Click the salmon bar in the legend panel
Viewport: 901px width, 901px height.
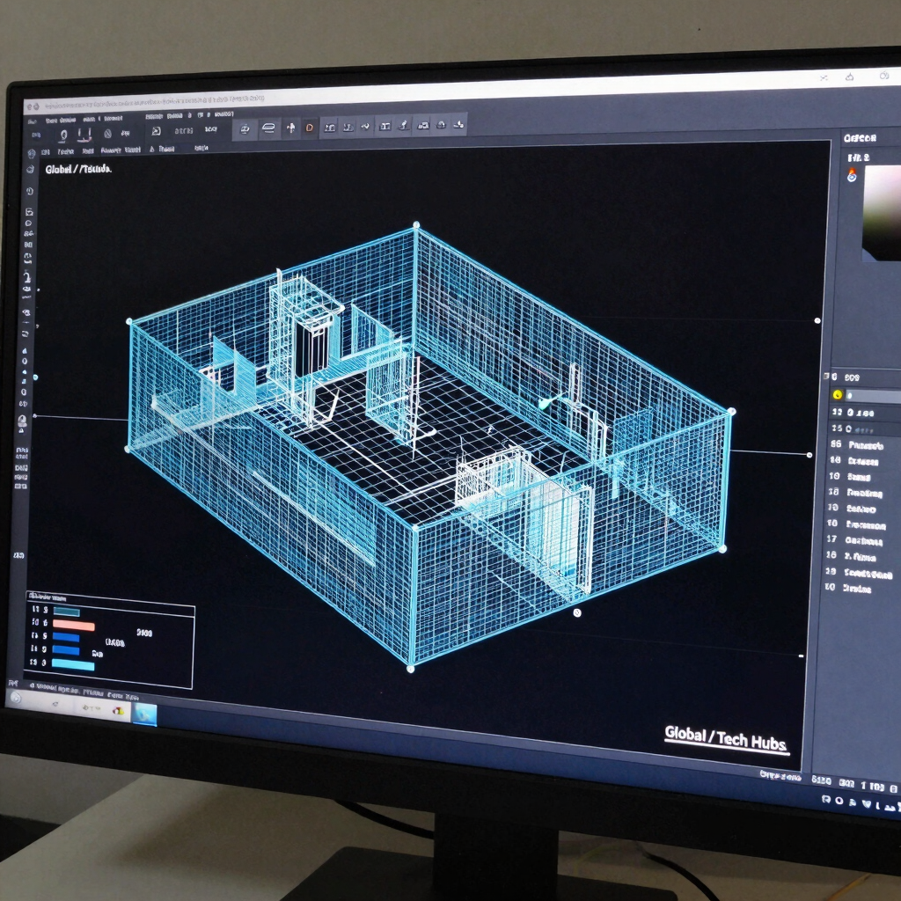point(74,626)
